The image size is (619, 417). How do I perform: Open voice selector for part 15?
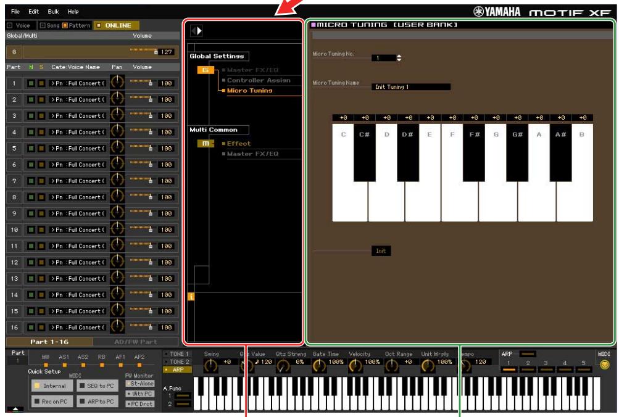77,312
